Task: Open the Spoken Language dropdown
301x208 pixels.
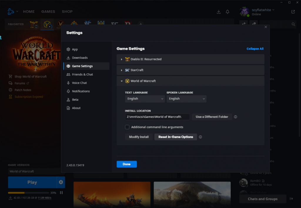Action: (187, 99)
